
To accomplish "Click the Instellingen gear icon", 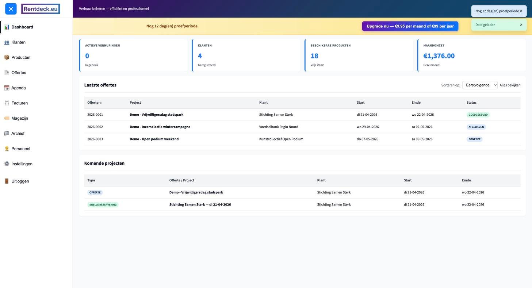I will click(7, 164).
